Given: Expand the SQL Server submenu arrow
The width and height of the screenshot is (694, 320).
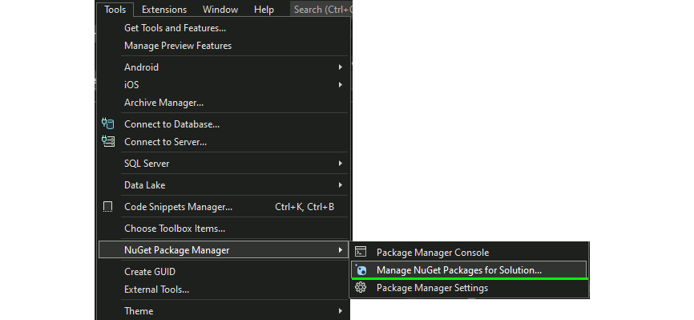Looking at the screenshot, I should [x=340, y=163].
